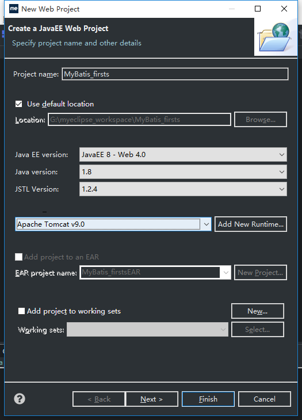
Task: Click 'Specify project name and other details' text
Action: click(77, 43)
